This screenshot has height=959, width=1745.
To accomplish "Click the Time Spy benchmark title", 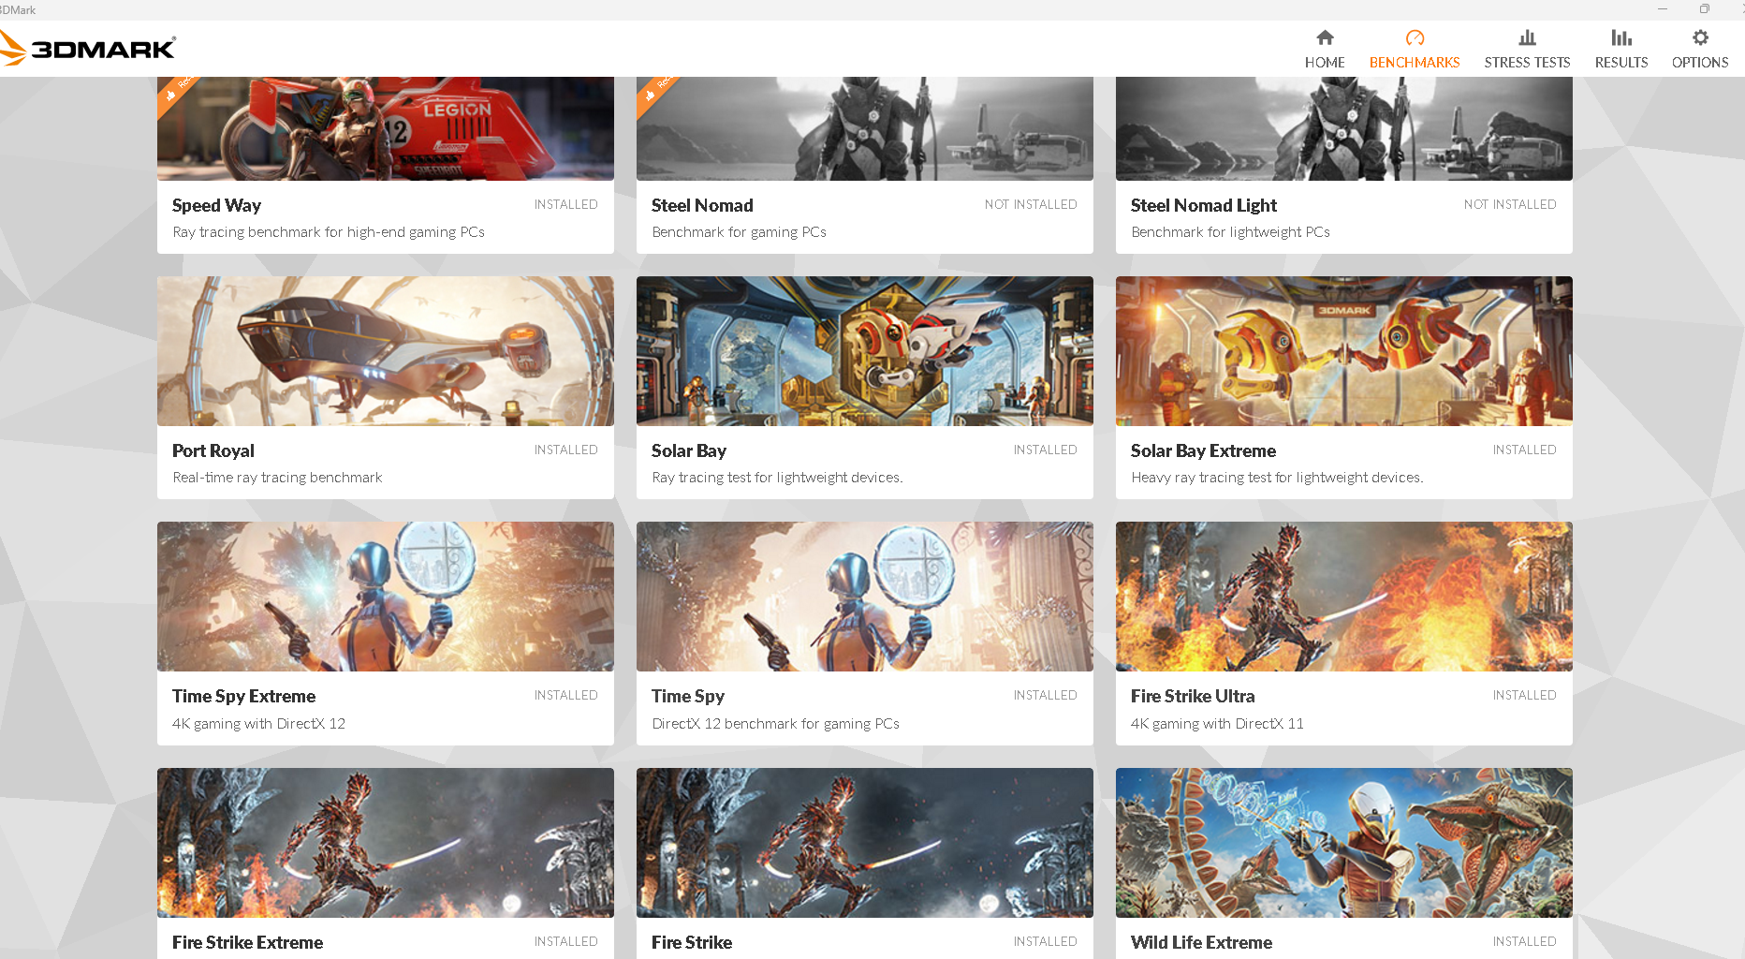I will (x=688, y=696).
